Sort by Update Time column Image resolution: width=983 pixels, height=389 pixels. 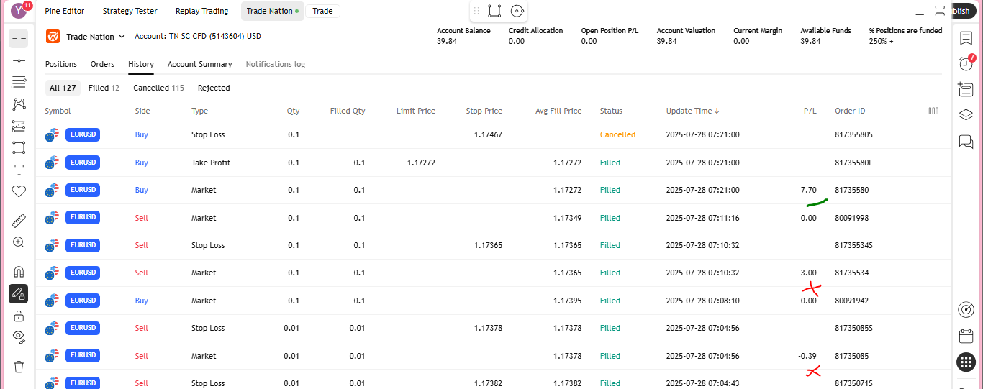692,111
